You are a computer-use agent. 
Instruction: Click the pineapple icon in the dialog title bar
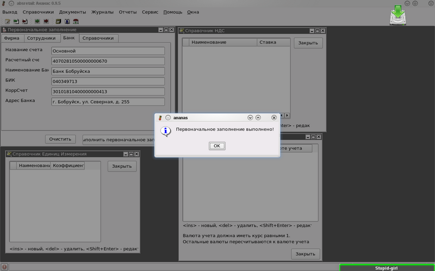point(160,118)
